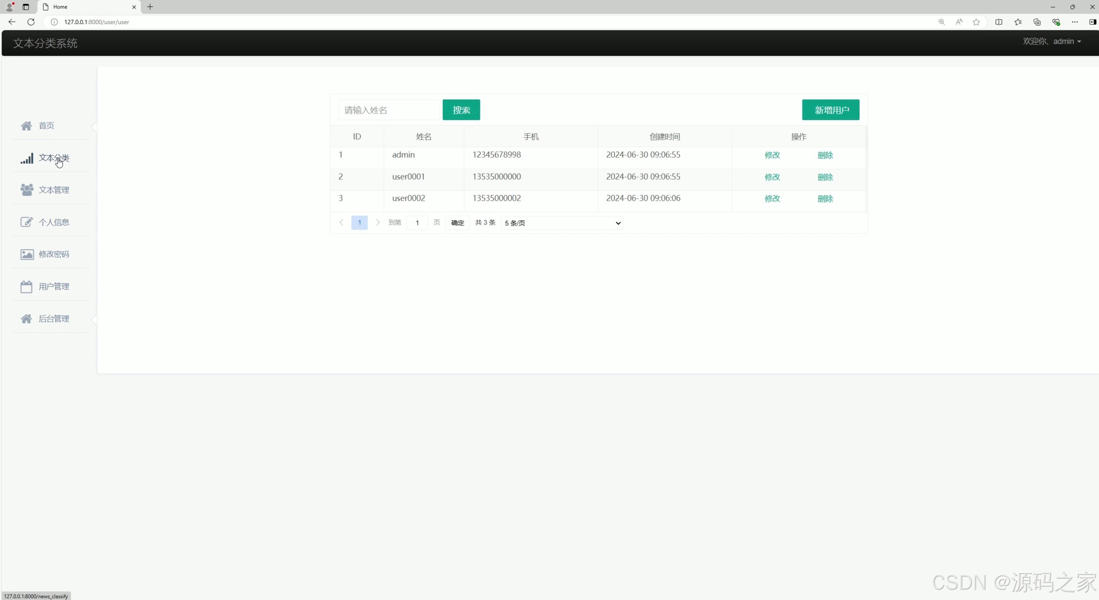
Task: Add this page to favorites with the star icon
Action: click(x=976, y=22)
